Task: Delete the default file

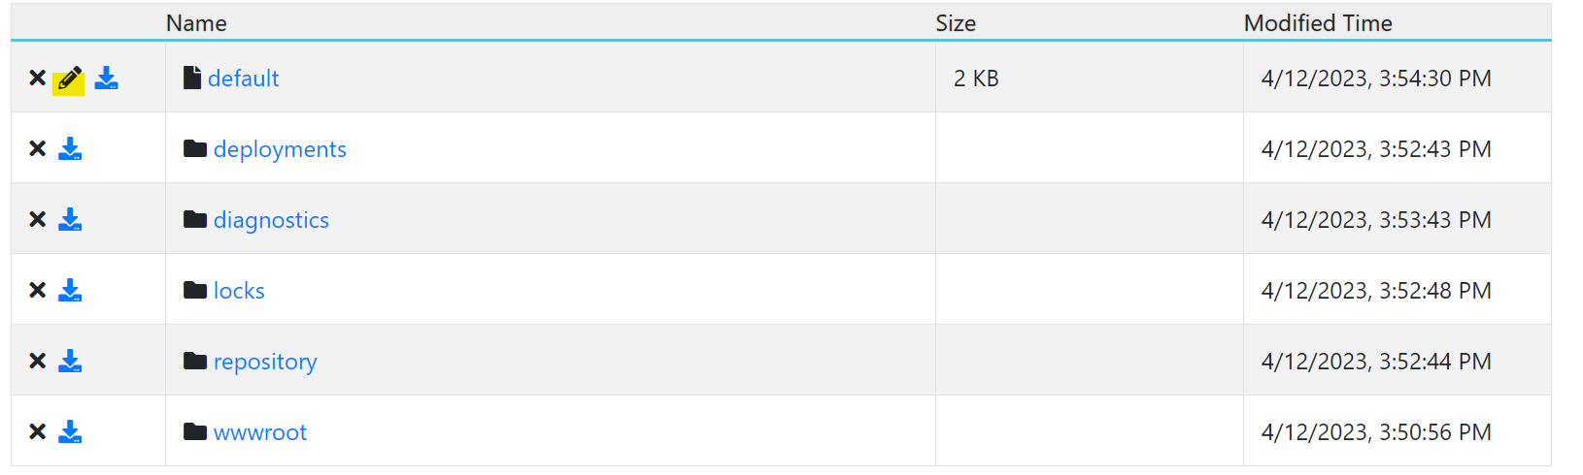Action: click(x=38, y=79)
